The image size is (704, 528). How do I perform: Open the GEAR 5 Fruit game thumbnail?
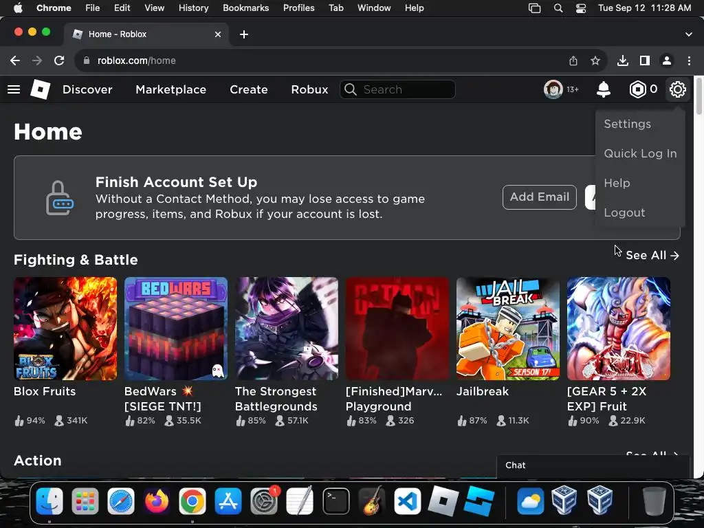click(619, 329)
